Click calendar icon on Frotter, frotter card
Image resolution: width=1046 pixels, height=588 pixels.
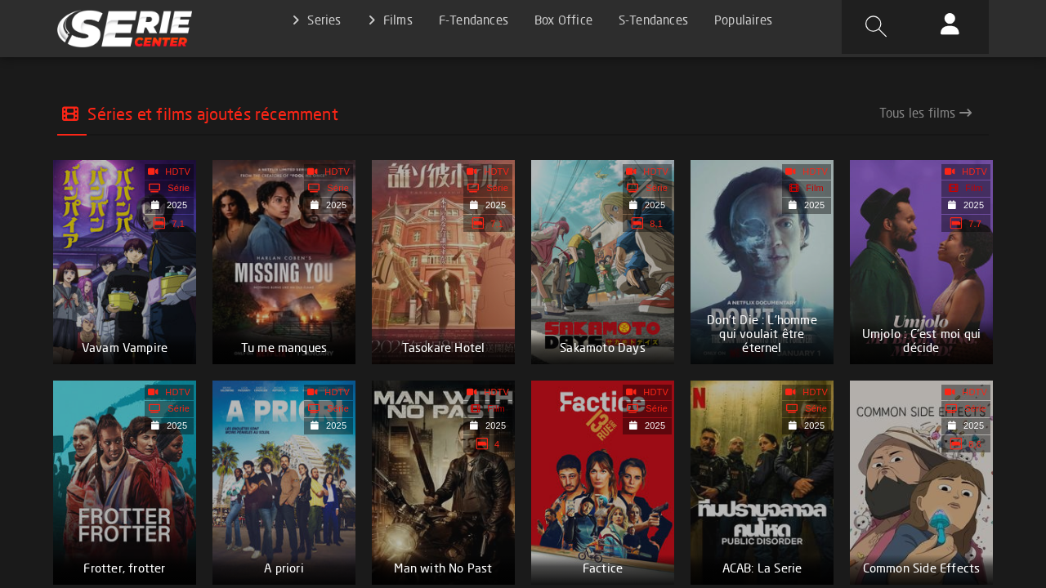point(155,425)
